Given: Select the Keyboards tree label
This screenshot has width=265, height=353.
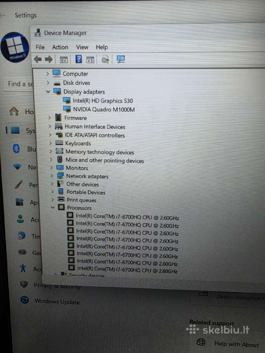Looking at the screenshot, I should point(78,143).
